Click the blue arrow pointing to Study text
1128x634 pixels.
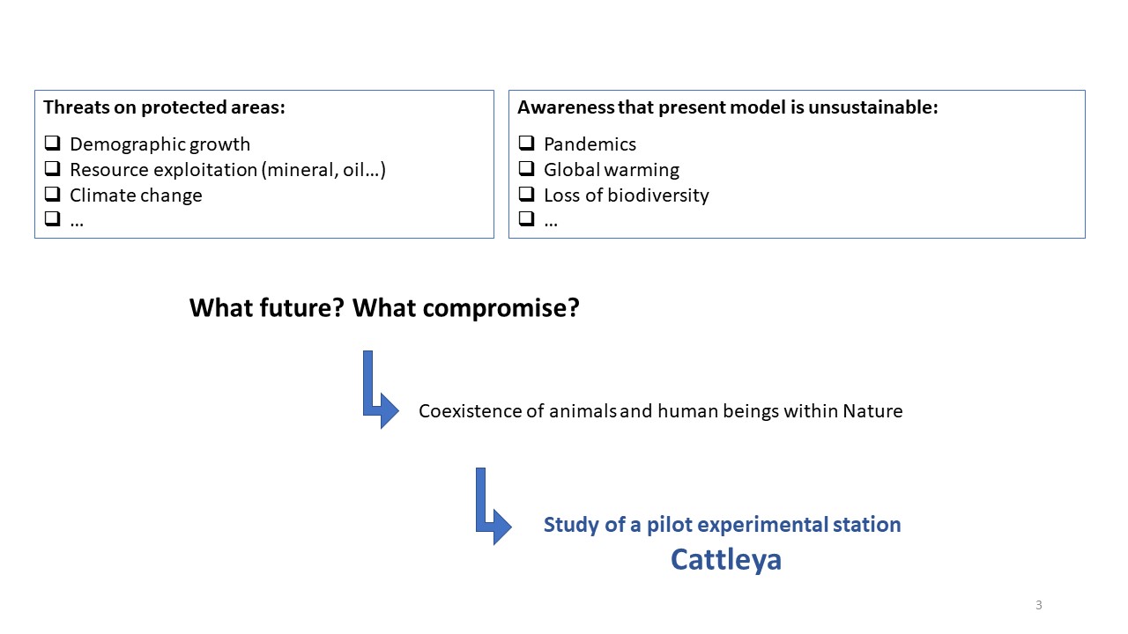(493, 506)
